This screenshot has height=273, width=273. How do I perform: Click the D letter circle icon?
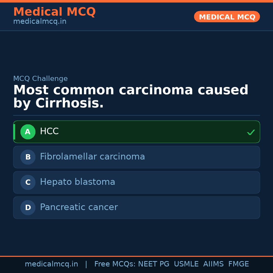[28, 208]
